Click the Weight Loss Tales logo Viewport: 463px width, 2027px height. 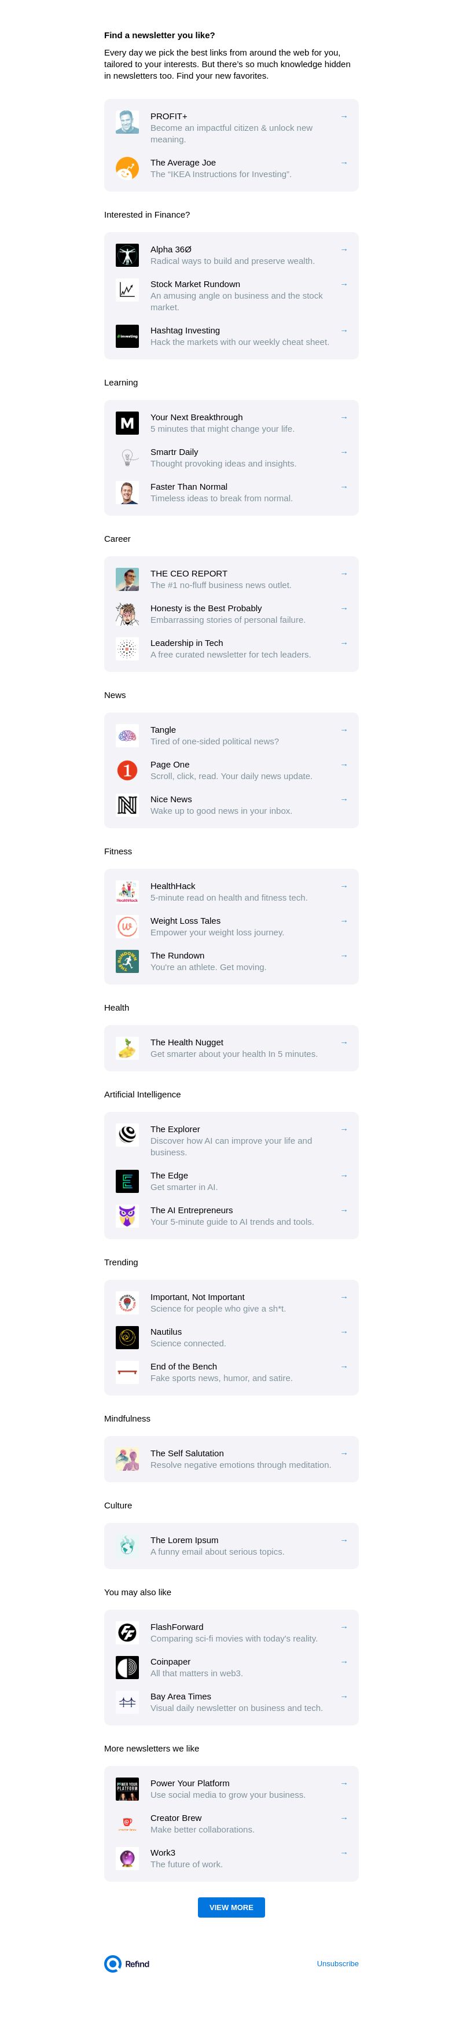(x=127, y=927)
